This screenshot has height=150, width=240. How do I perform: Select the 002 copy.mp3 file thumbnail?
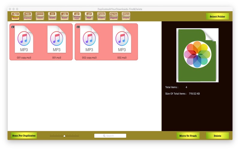click(x=89, y=39)
